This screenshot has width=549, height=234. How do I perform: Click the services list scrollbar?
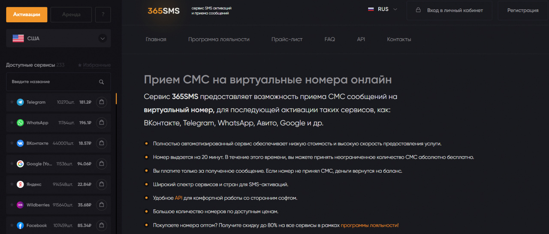pyautogui.click(x=116, y=99)
